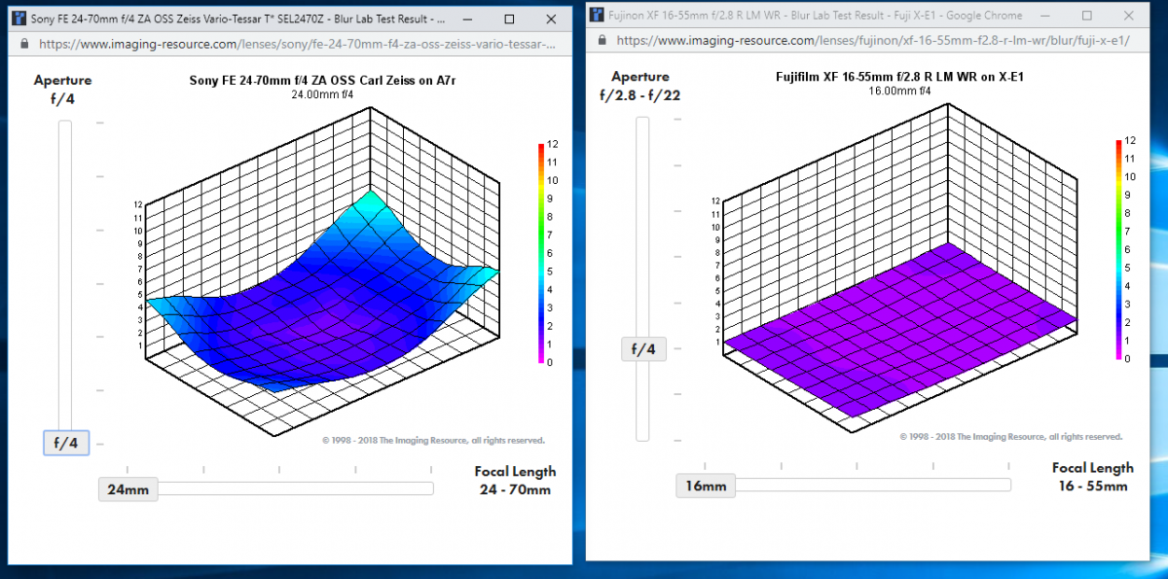1168x579 pixels.
Task: Minimize the Sony FE 24-70mm window
Action: point(465,18)
